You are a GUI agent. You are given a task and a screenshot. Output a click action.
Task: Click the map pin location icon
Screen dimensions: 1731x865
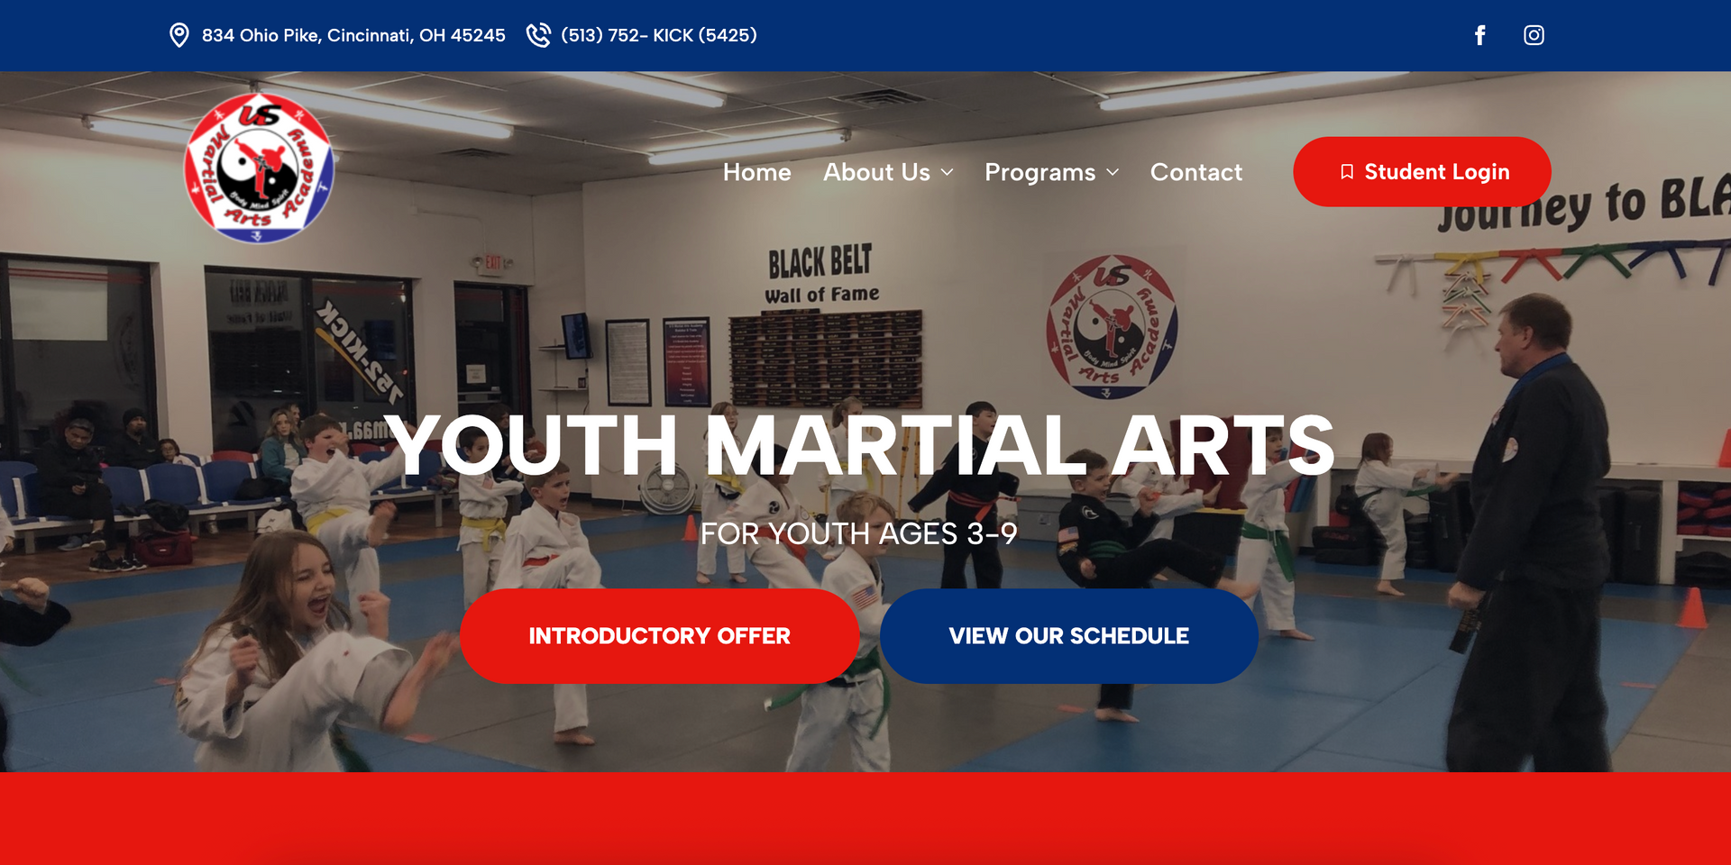click(179, 35)
